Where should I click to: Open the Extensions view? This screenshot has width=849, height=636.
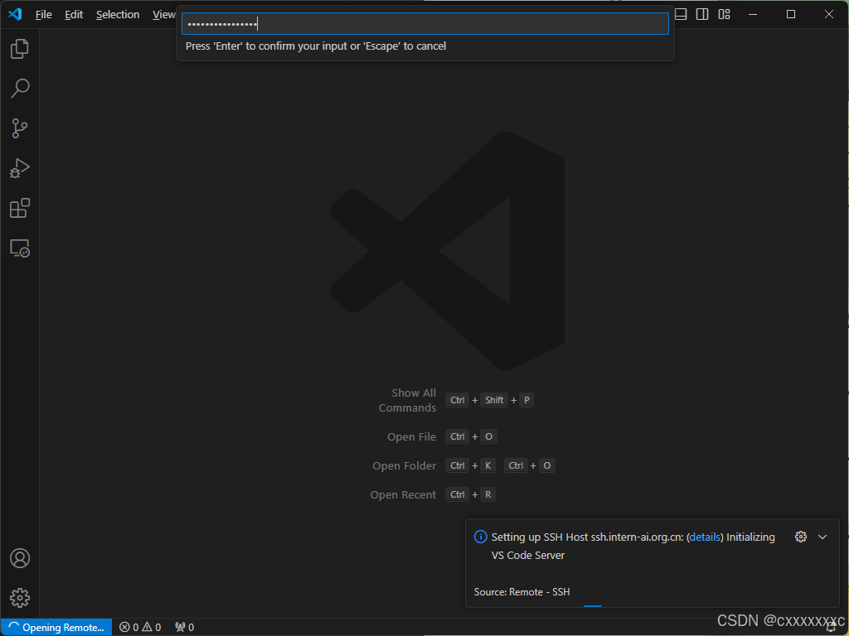(20, 208)
